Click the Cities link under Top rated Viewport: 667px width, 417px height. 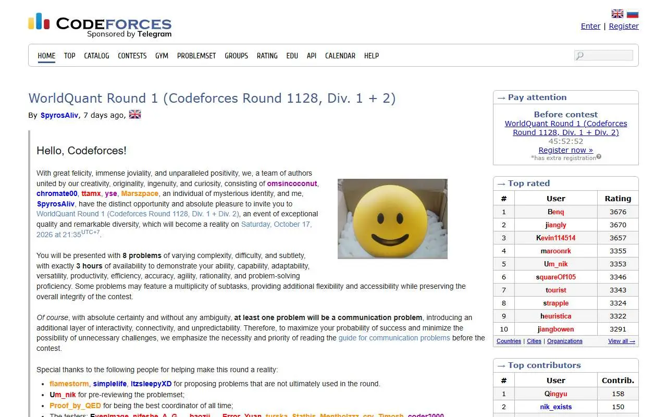(534, 341)
